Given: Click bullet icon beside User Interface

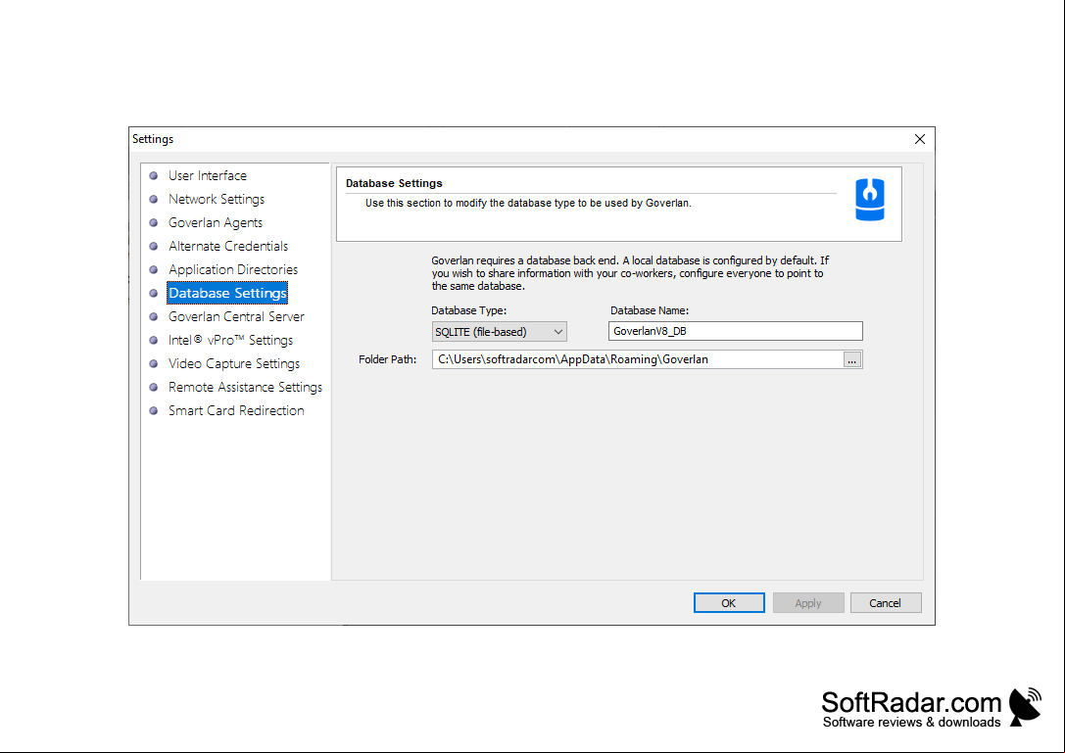Looking at the screenshot, I should (x=154, y=176).
